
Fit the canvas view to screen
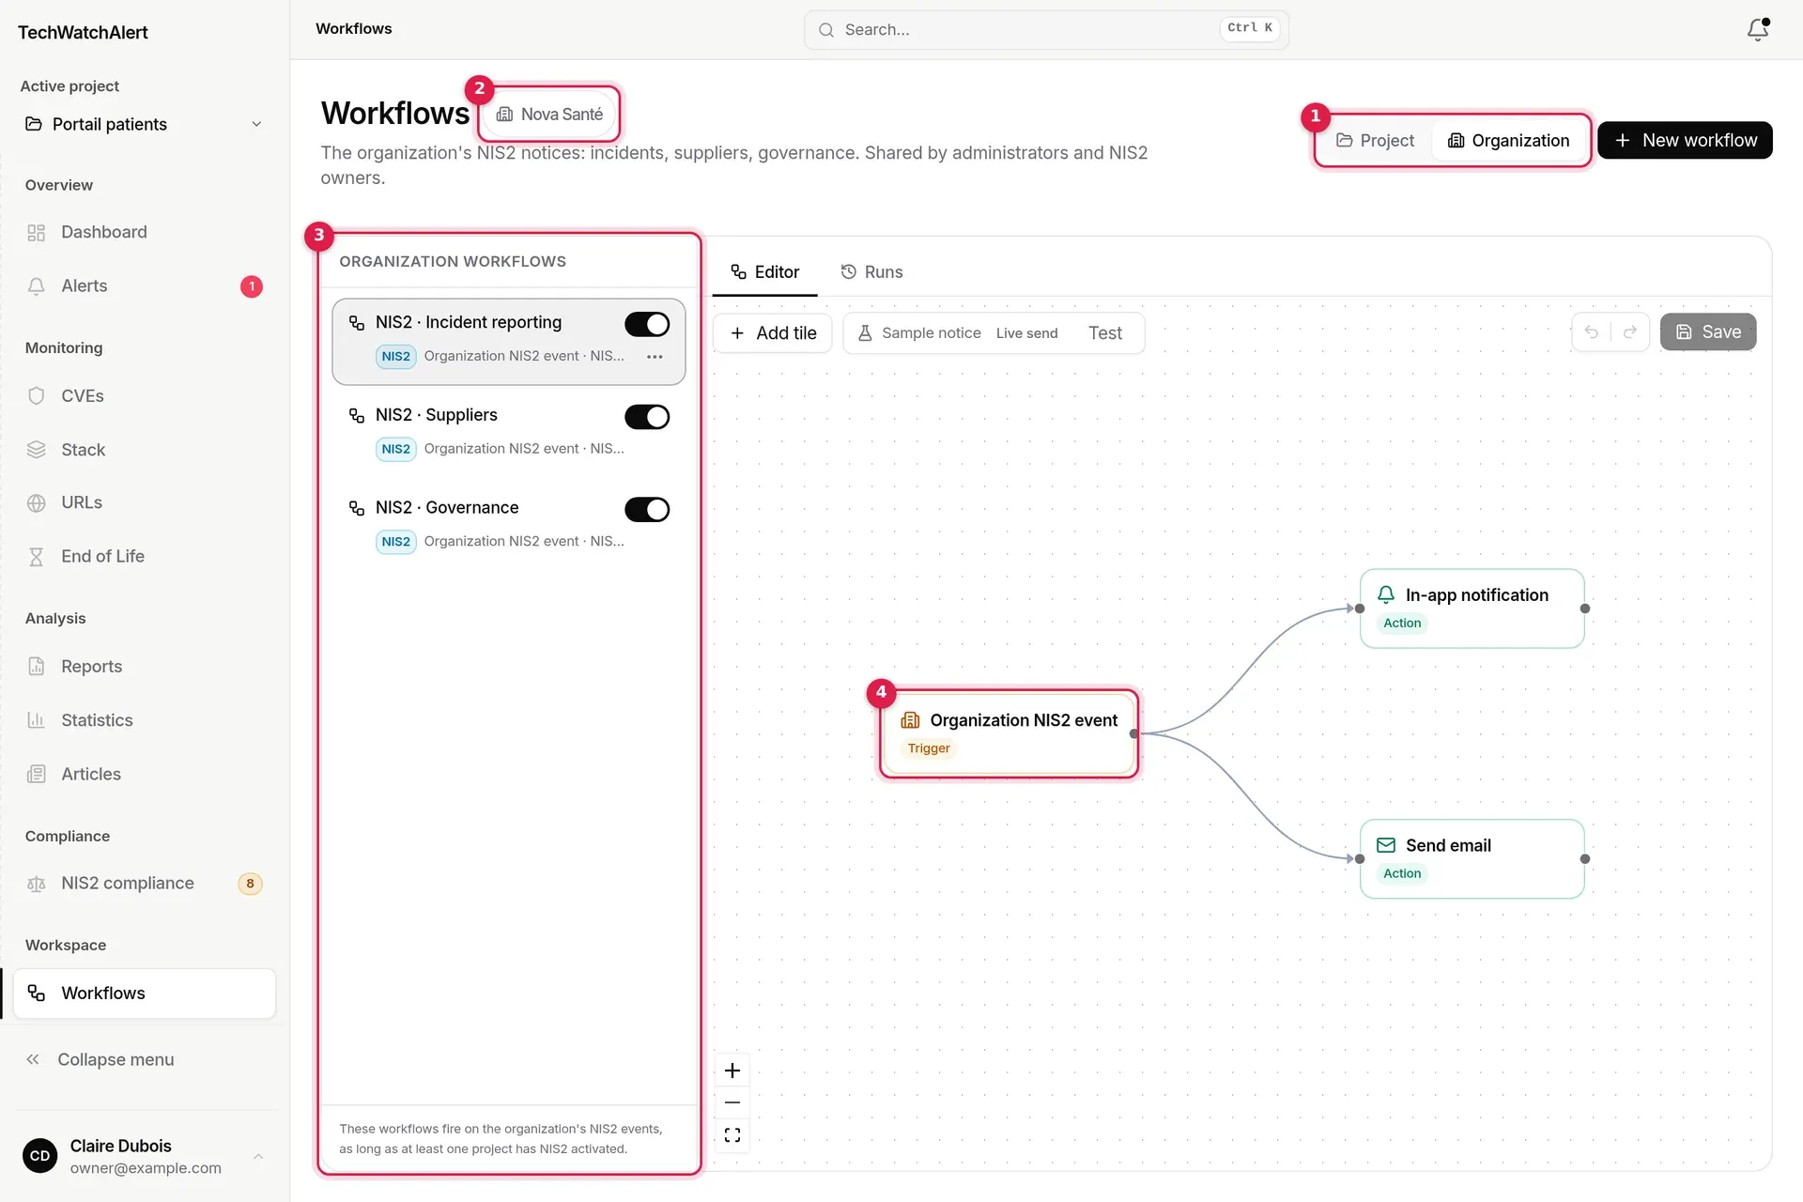[x=732, y=1135]
